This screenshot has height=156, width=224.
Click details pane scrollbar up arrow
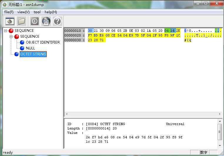(x=220, y=121)
